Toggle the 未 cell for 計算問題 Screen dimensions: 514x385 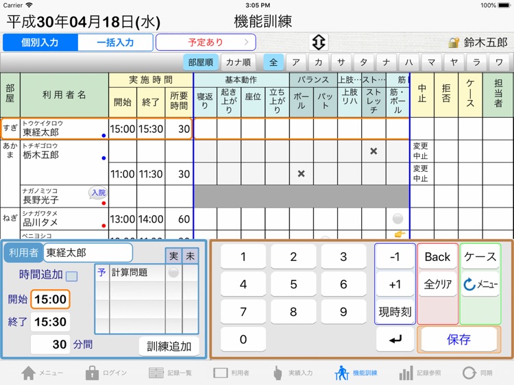190,273
